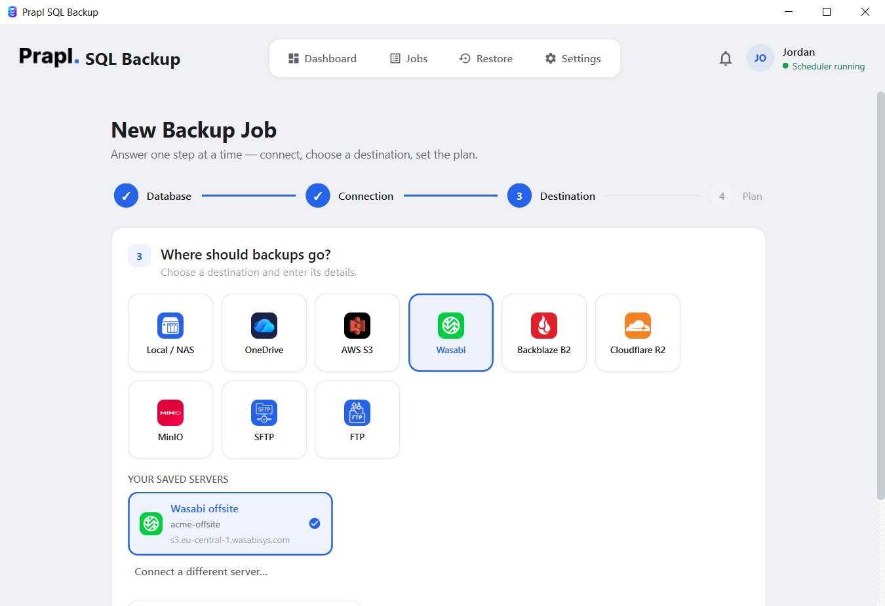Click the step 3 number badge in card
Image resolution: width=885 pixels, height=606 pixels.
point(139,256)
